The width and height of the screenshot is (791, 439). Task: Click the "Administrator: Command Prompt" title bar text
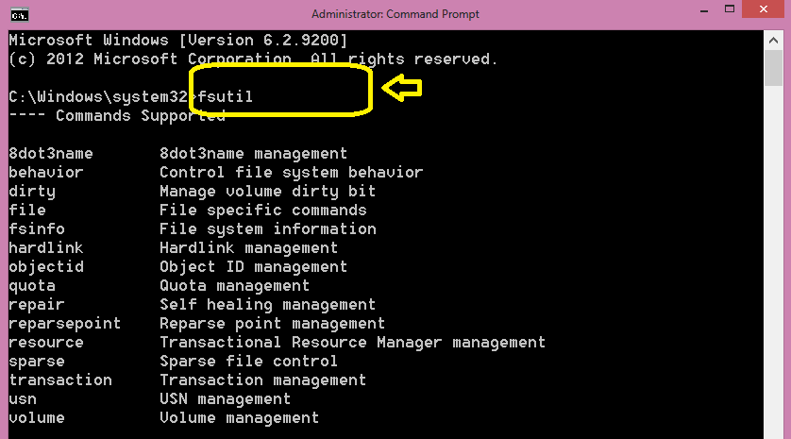(x=395, y=13)
